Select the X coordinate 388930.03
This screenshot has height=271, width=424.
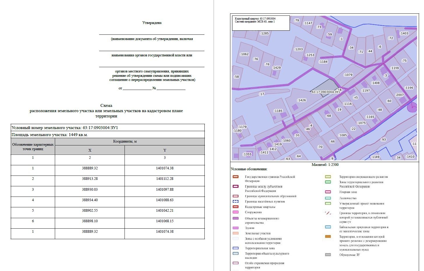(90, 190)
